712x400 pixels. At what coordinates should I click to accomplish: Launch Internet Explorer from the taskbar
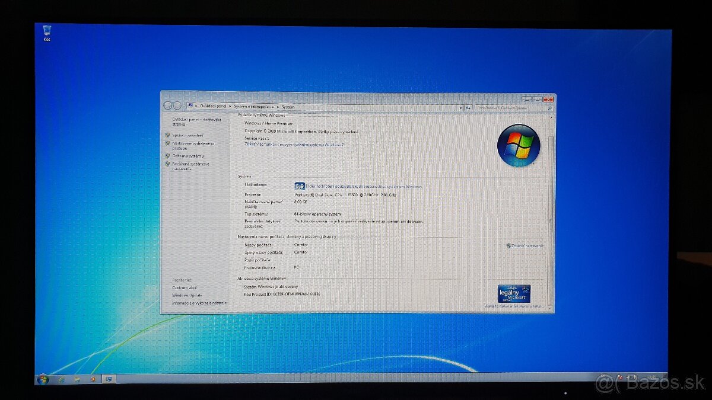pos(61,379)
